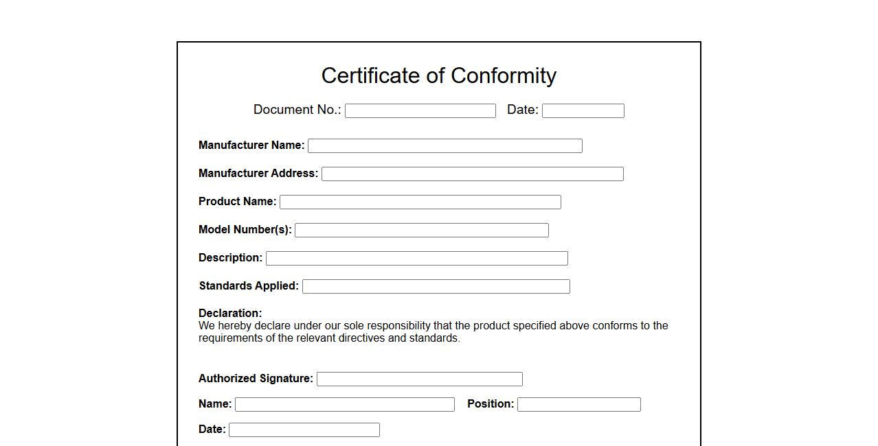
Task: Focus the Name field under Authorized Signature
Action: point(344,404)
